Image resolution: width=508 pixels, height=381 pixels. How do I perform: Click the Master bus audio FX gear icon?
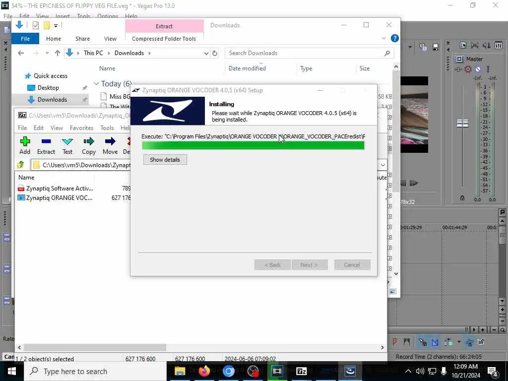pos(468,69)
